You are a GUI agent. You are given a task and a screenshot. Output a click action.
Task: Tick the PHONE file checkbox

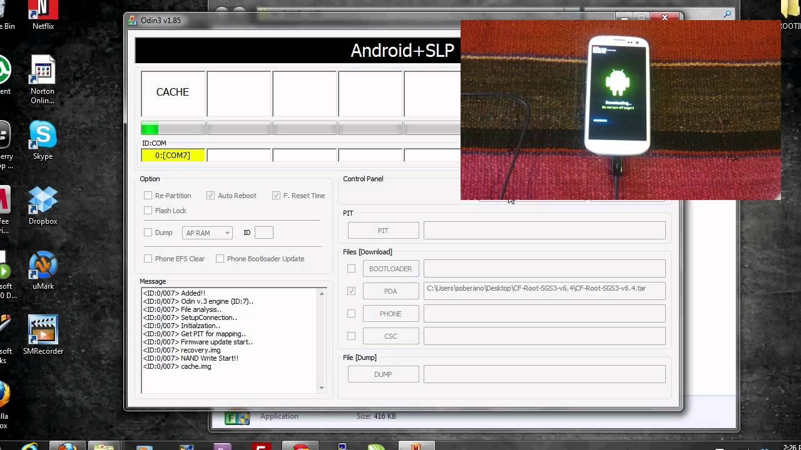[352, 314]
